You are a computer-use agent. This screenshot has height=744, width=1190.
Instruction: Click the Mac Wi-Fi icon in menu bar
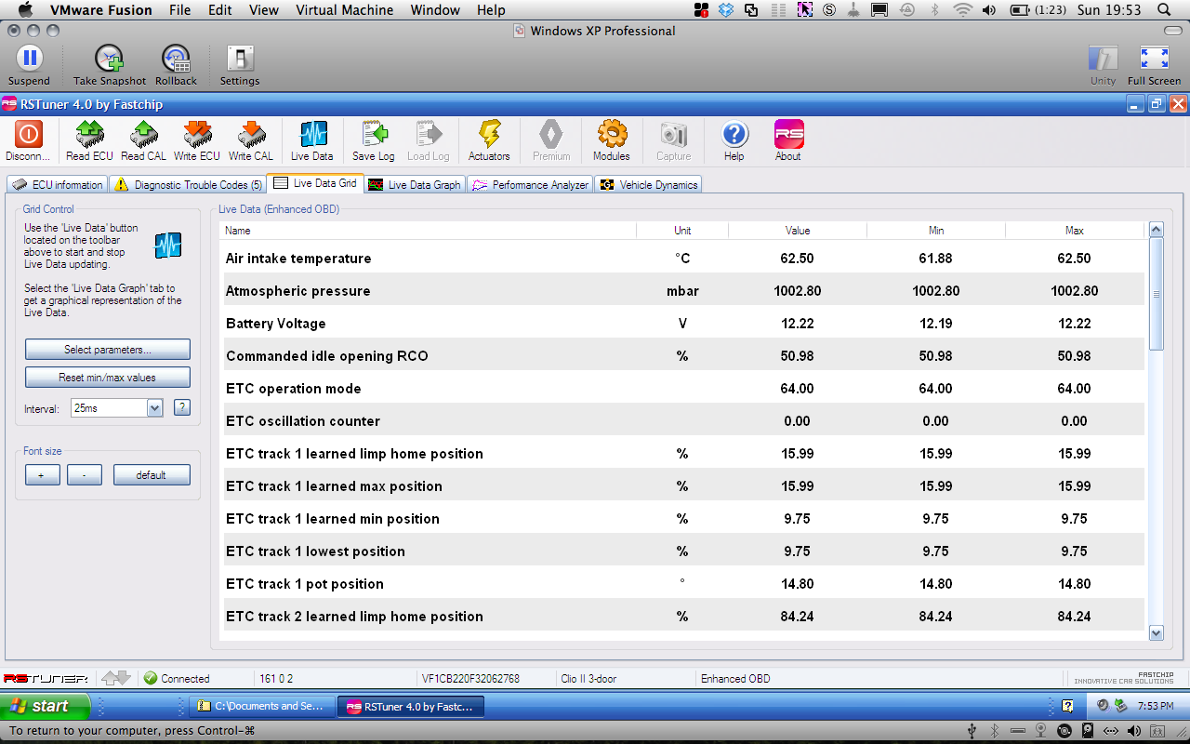pos(962,10)
